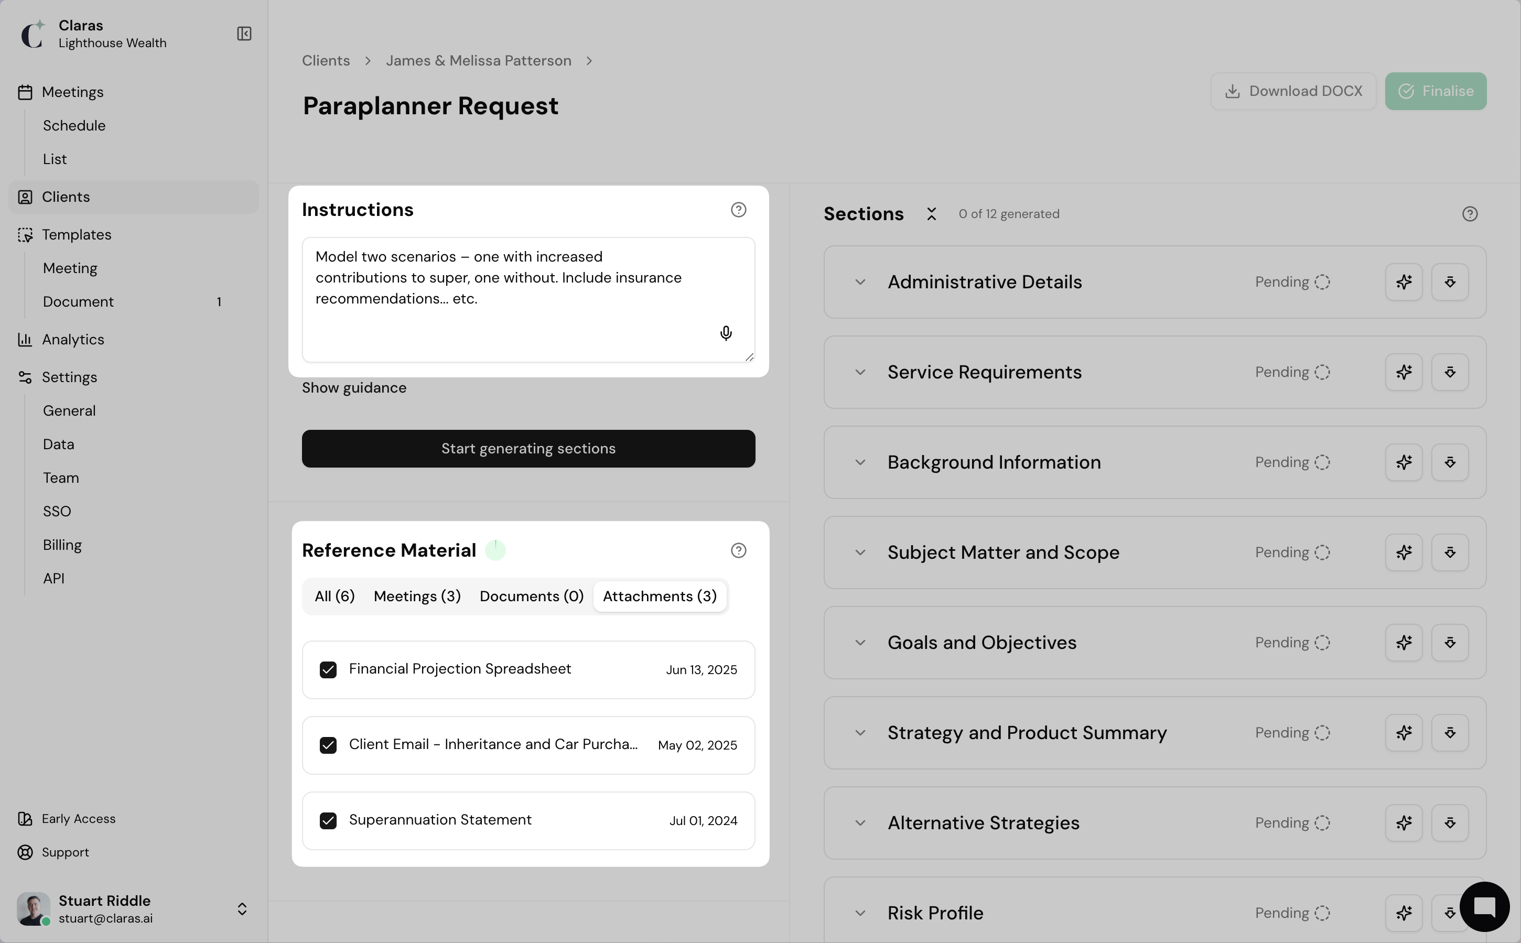
Task: Switch to All (6) tab
Action: coord(335,596)
